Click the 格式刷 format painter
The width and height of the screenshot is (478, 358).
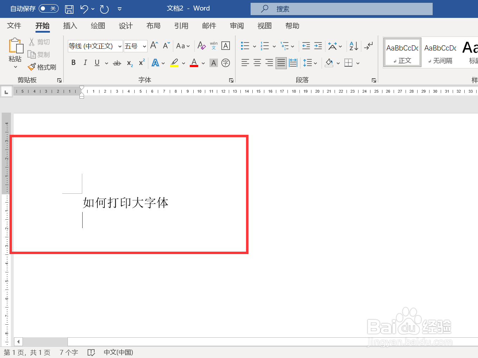42,67
